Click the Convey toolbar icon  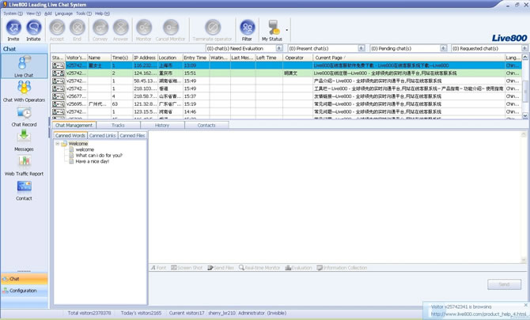click(x=100, y=28)
